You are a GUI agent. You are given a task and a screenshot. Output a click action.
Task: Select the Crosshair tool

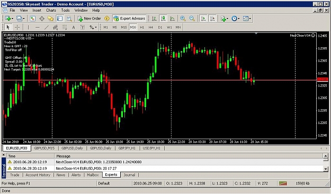[x=17, y=27]
